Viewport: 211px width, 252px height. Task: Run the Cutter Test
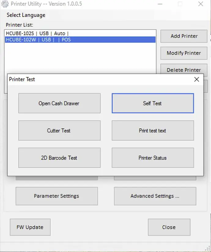click(59, 131)
